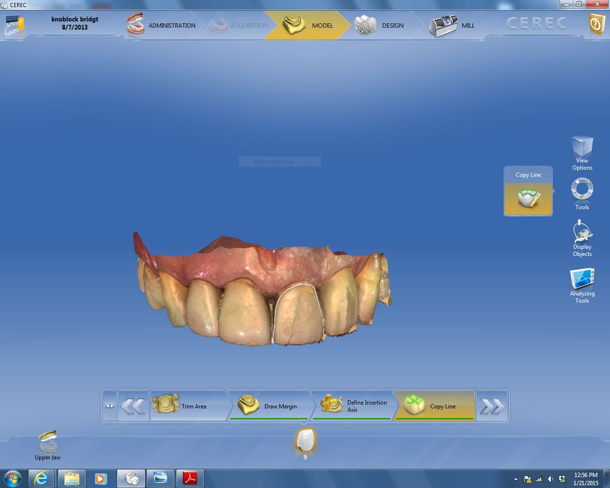Viewport: 610px width, 488px height.
Task: Go to the Mill phase
Action: pyautogui.click(x=453, y=25)
